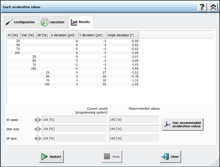Image resolution: width=220 pixels, height=167 pixels.
Task: Click the DP axis transfer arrow icon
Action: pyautogui.click(x=38, y=138)
